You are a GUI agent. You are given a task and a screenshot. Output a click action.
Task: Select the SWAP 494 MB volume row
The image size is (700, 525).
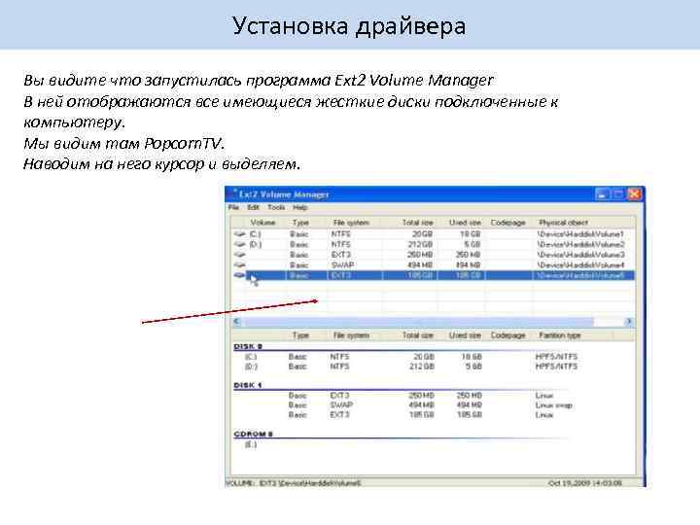(x=434, y=265)
